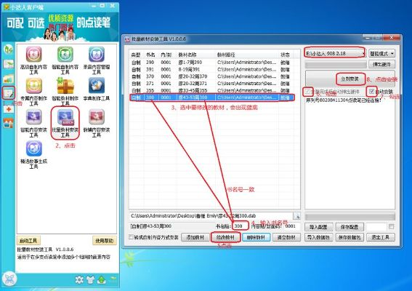Click the bar chart sidebar icon
412x291 pixels.
pos(9,79)
